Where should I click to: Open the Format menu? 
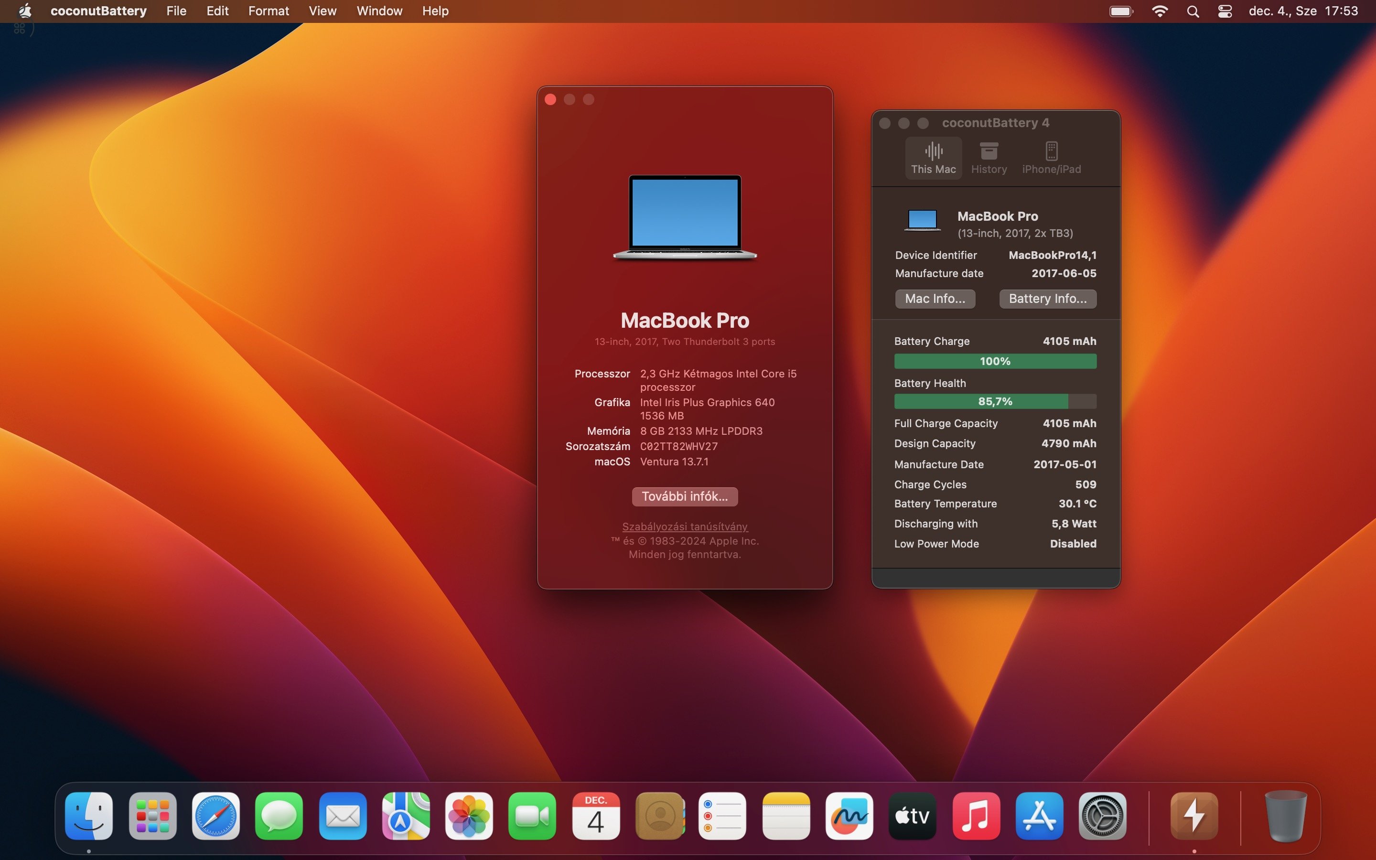(x=269, y=11)
